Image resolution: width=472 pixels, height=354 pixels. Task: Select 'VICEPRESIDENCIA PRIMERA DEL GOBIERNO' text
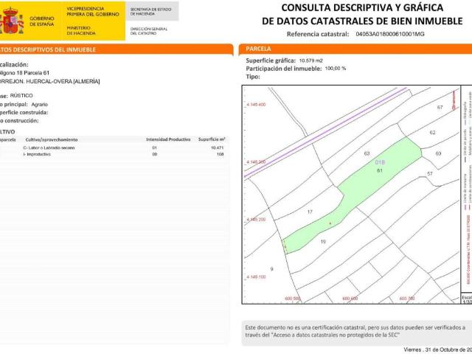(93, 12)
